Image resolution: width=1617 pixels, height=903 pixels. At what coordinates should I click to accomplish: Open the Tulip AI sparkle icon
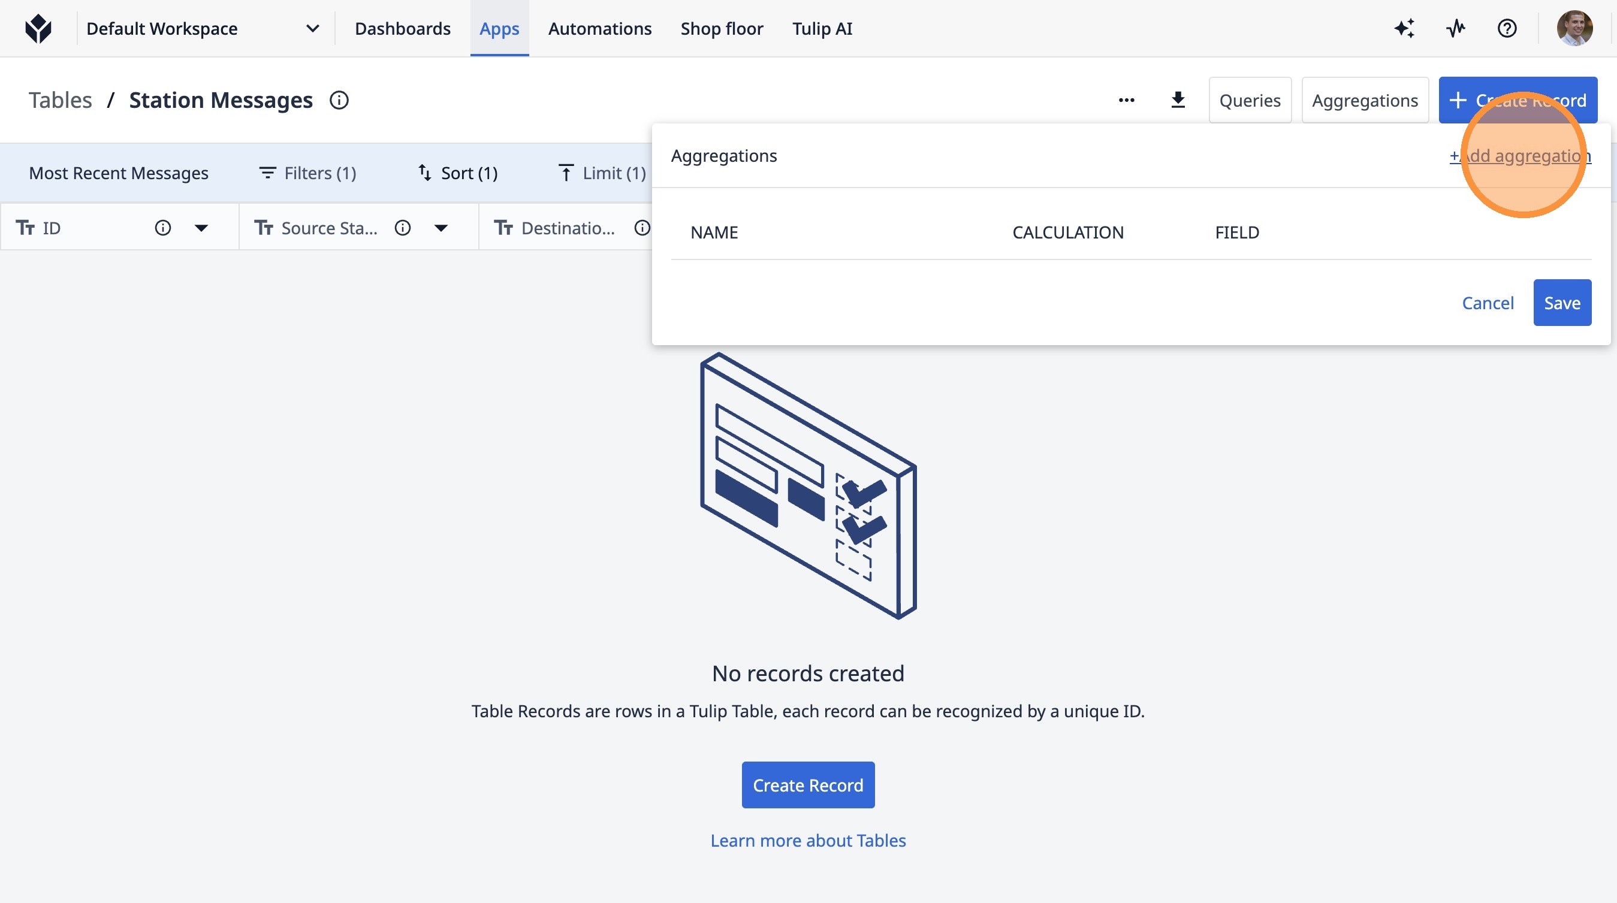[x=1404, y=29]
